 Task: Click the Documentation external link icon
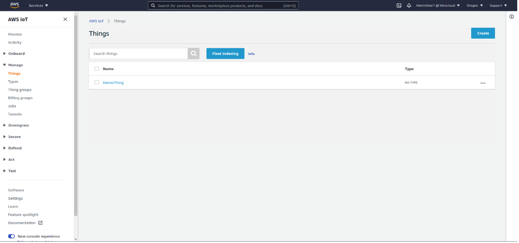tap(41, 223)
